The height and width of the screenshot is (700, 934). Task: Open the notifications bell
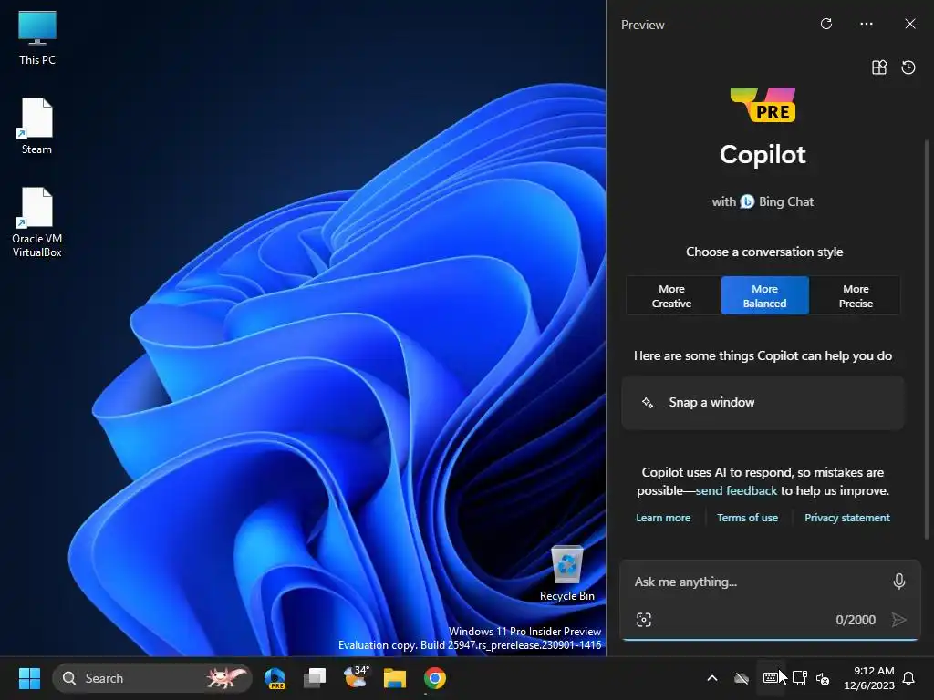click(x=909, y=678)
